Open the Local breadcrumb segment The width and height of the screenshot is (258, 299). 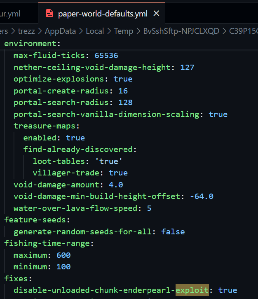[x=95, y=31]
